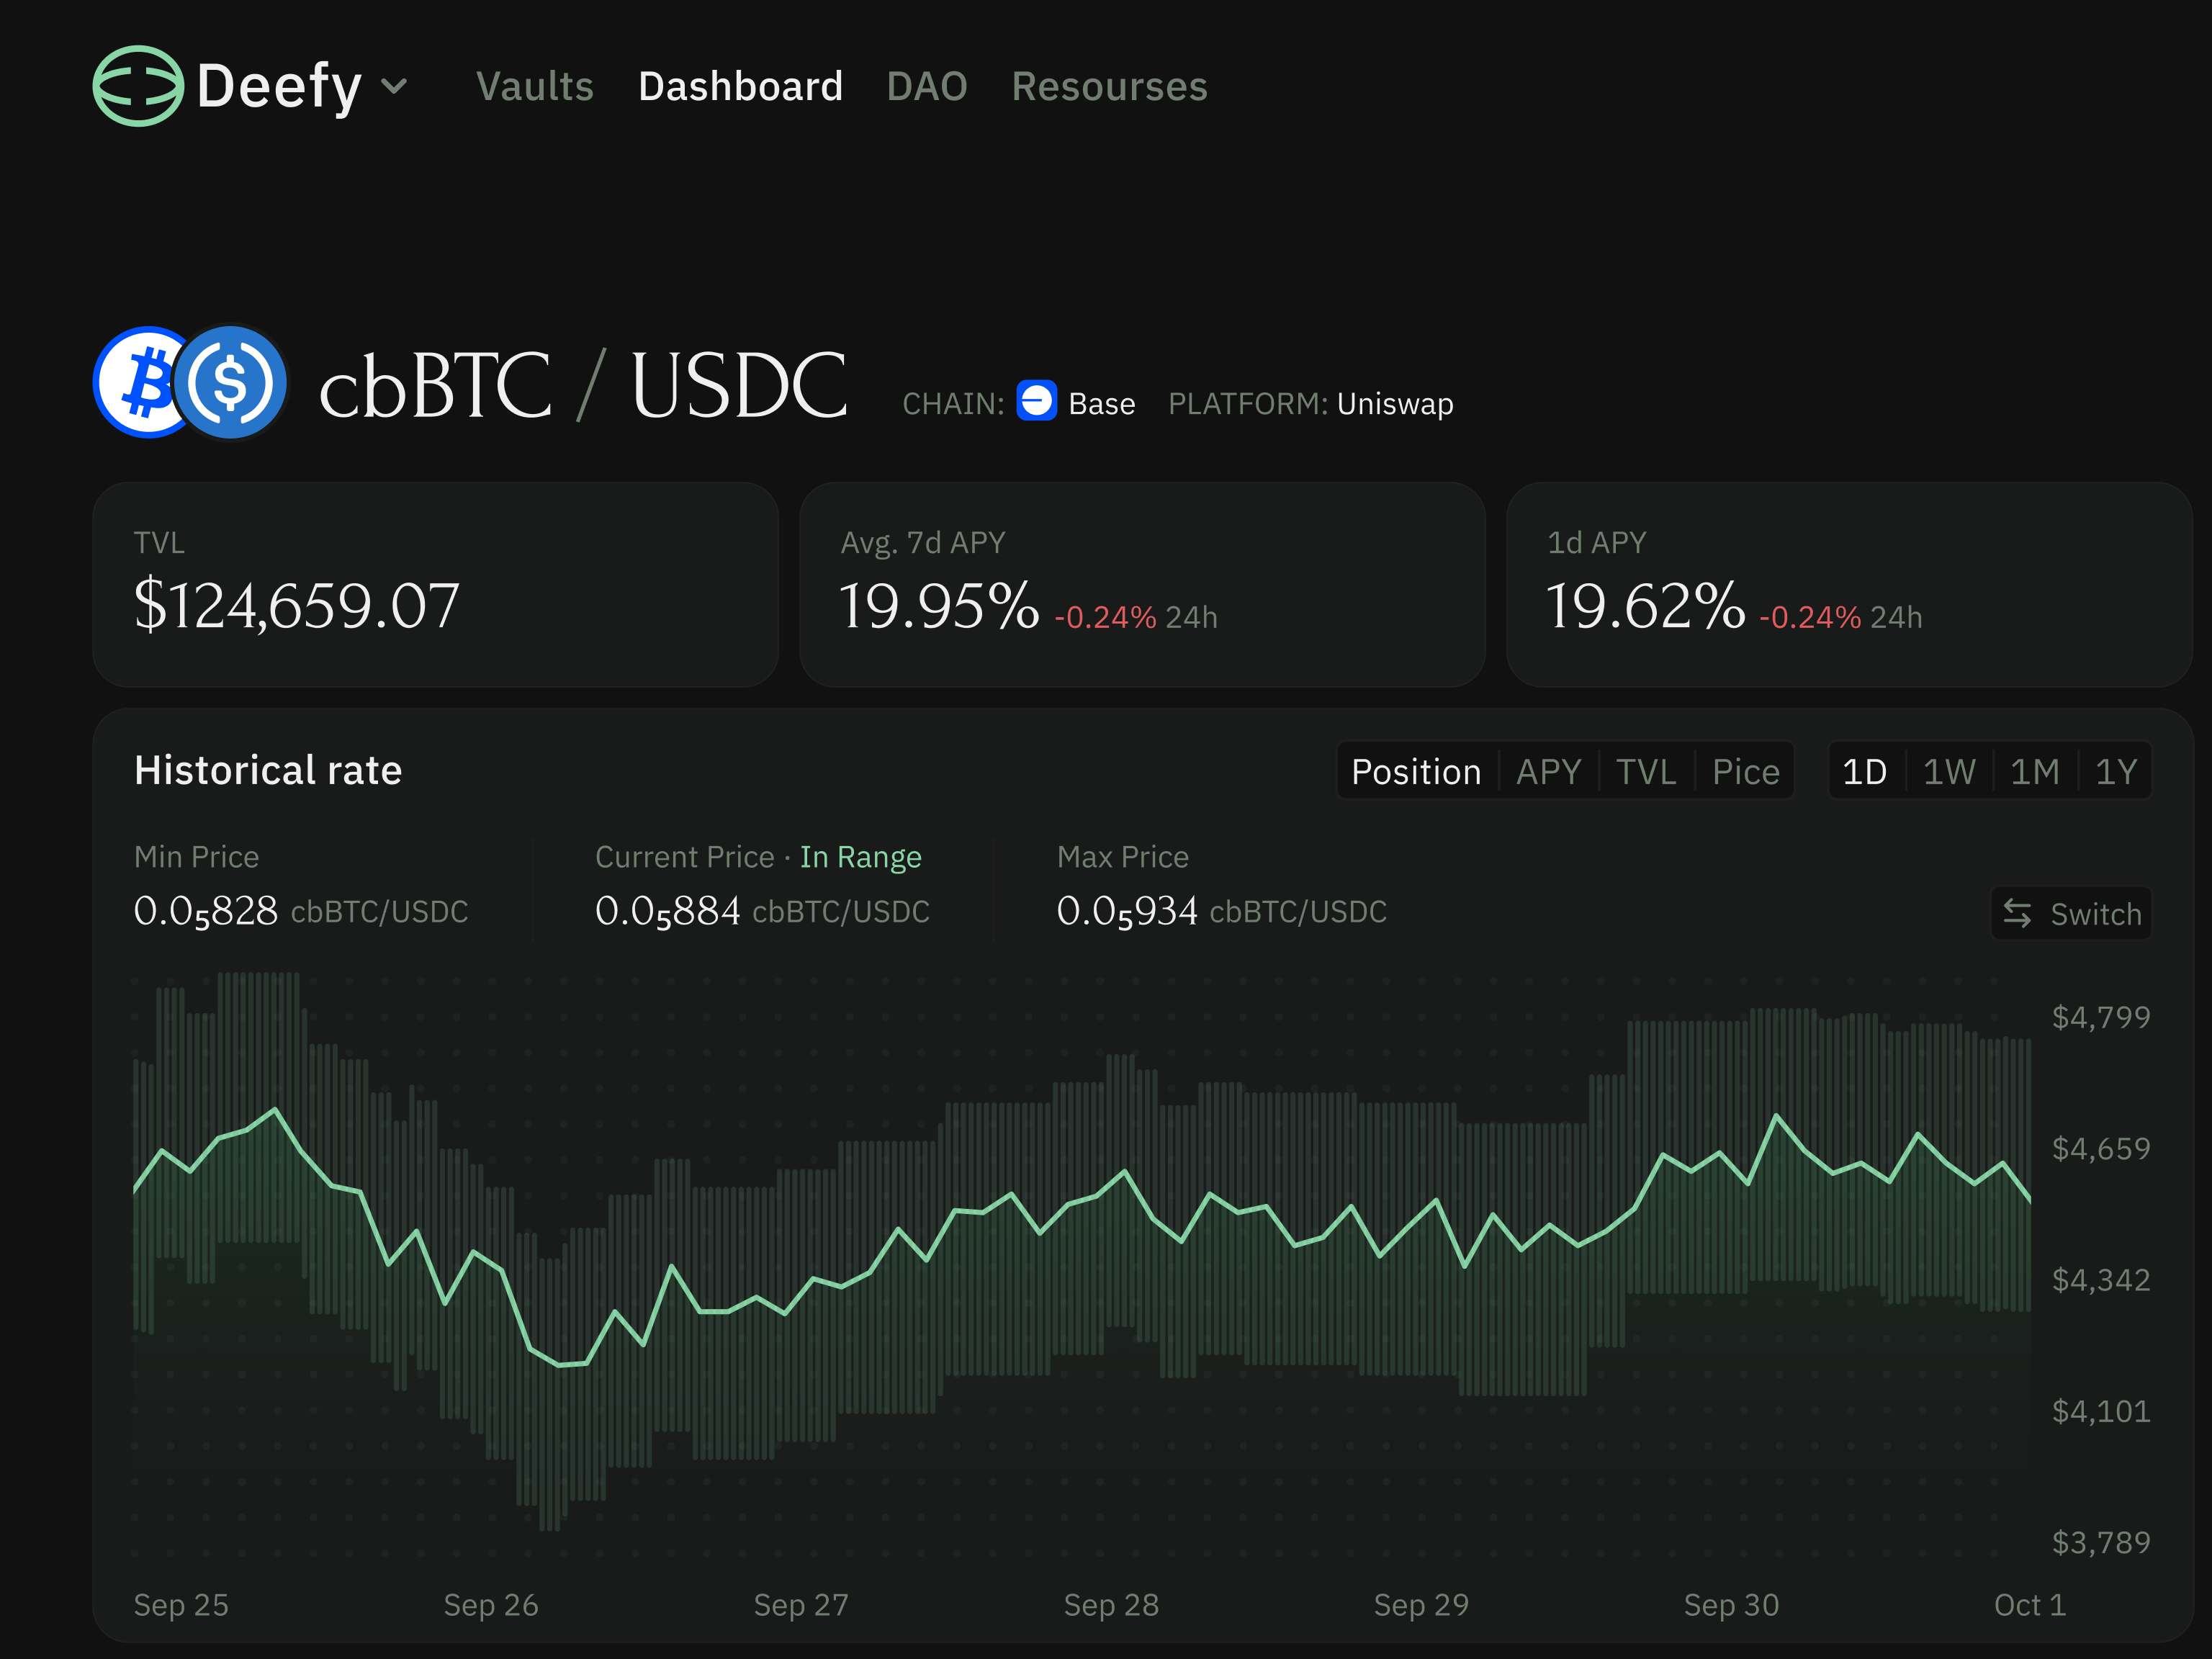Open the Resourses page
Image resolution: width=2212 pixels, height=1659 pixels.
(x=1109, y=87)
